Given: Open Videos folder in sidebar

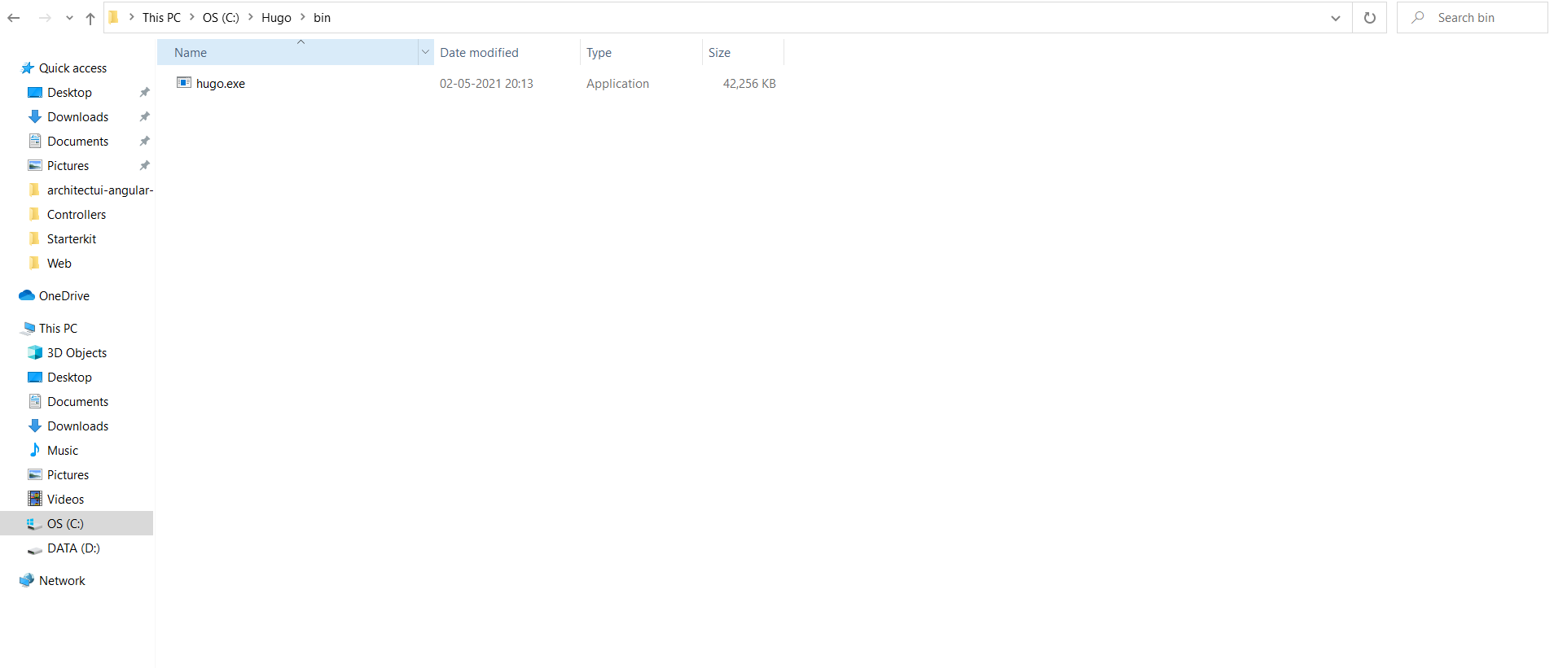Looking at the screenshot, I should point(65,500).
